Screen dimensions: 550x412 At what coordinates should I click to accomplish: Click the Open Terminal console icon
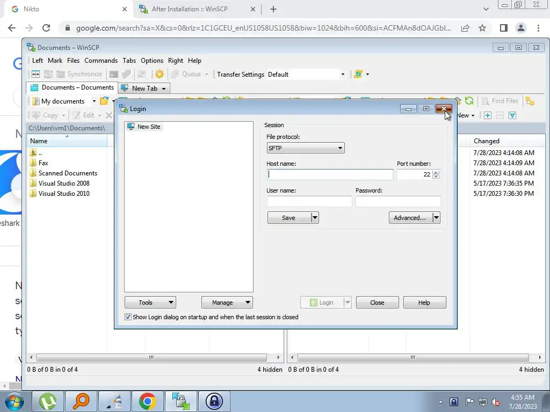pyautogui.click(x=114, y=74)
